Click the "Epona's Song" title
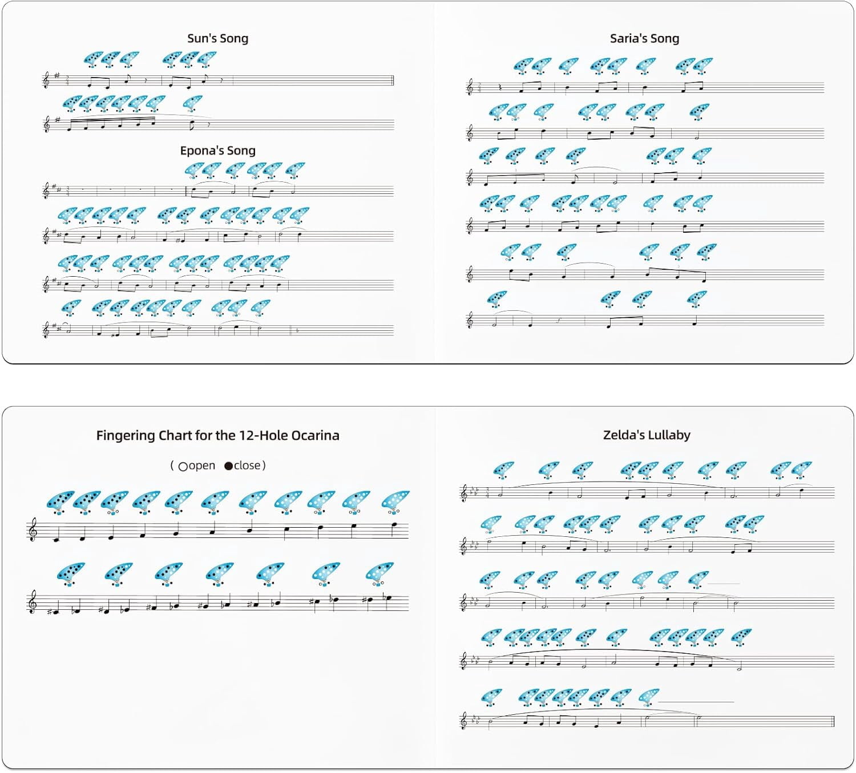Image resolution: width=856 pixels, height=773 pixels. (x=218, y=151)
